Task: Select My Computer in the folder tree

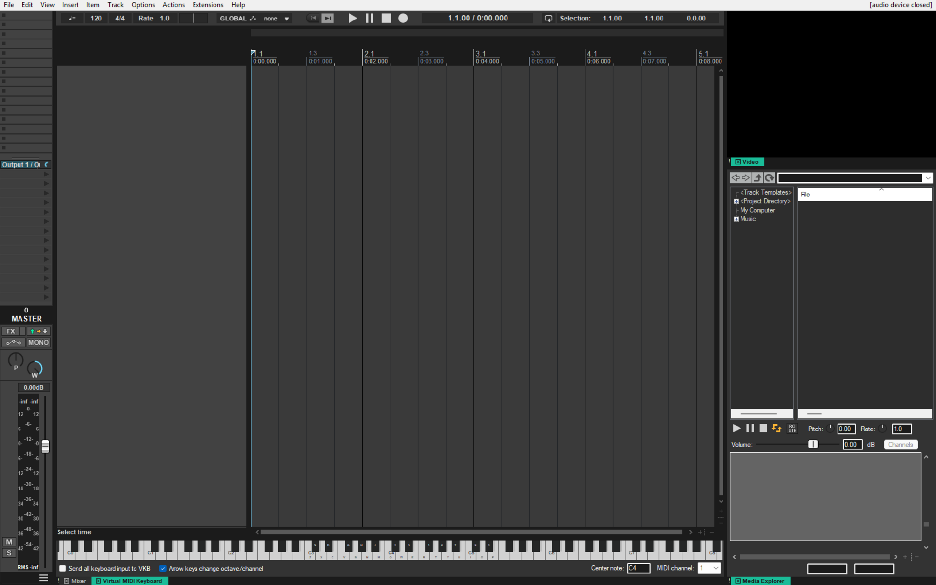Action: click(x=758, y=210)
